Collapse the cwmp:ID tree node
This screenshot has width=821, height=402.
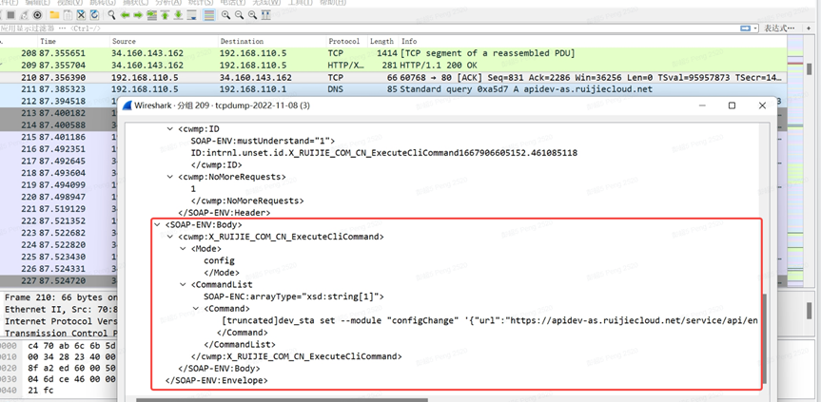(x=169, y=129)
